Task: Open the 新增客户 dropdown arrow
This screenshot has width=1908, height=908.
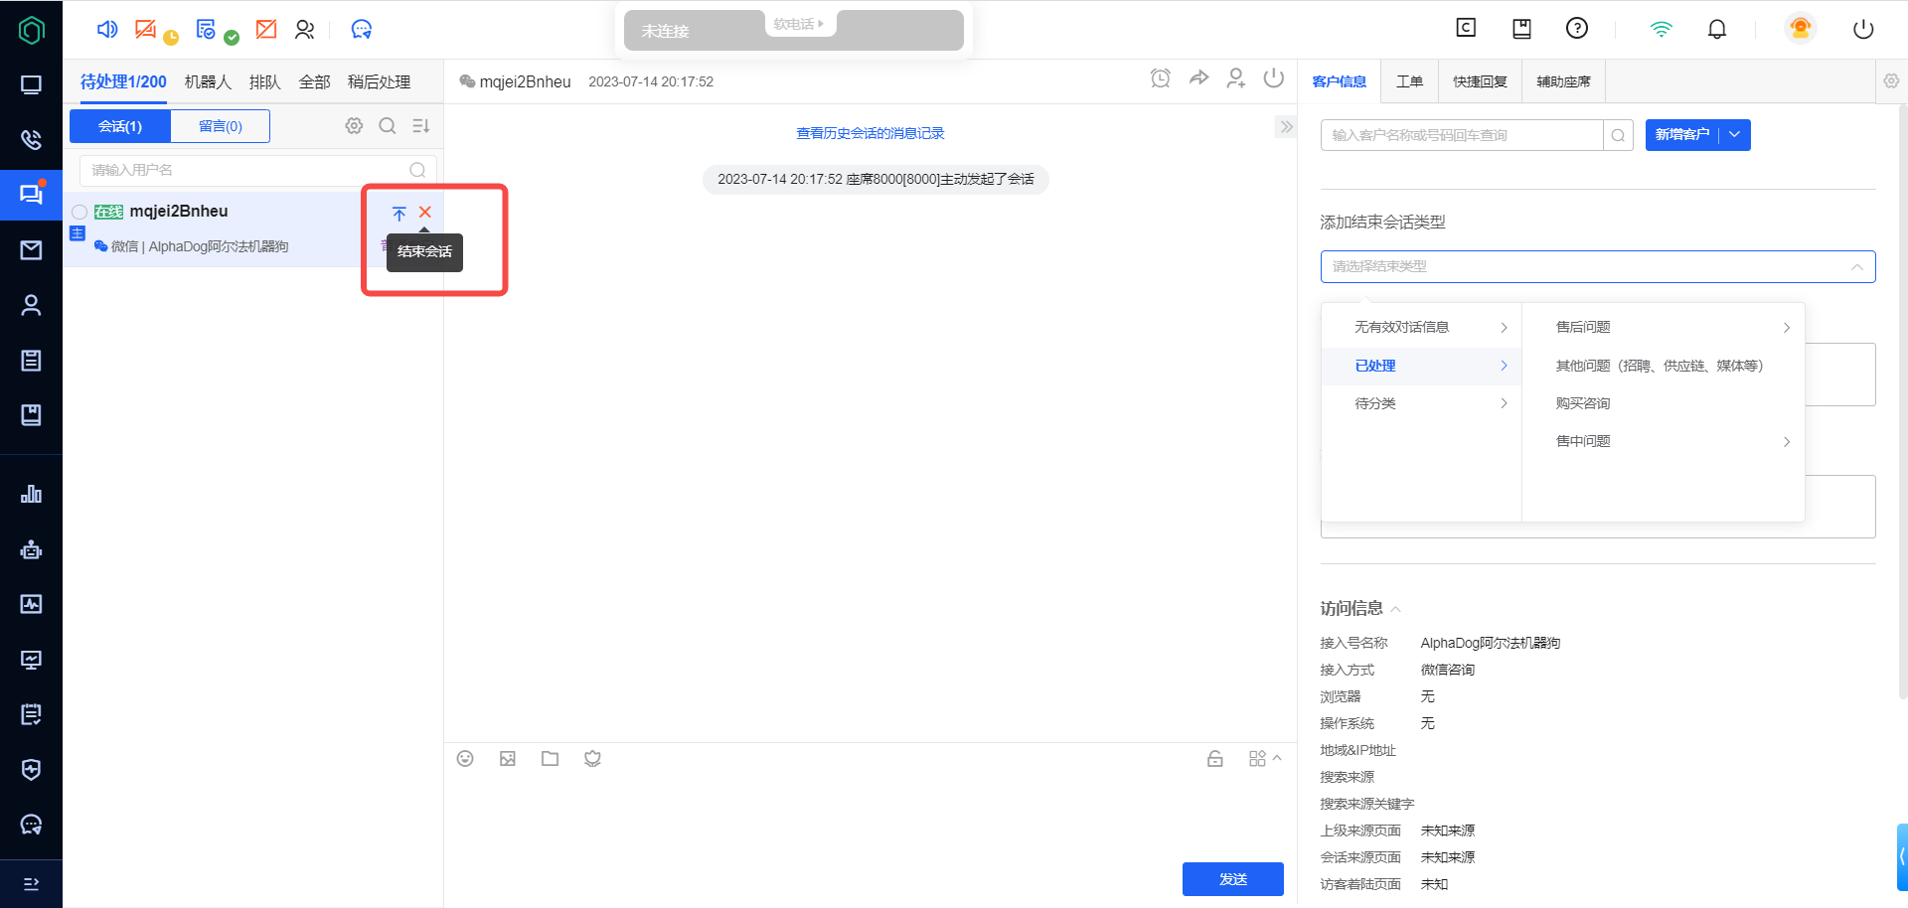Action: coord(1734,135)
